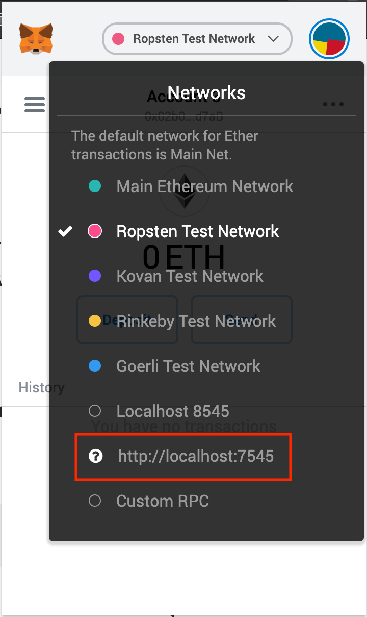Click the MetaMask fox logo

coord(36,39)
